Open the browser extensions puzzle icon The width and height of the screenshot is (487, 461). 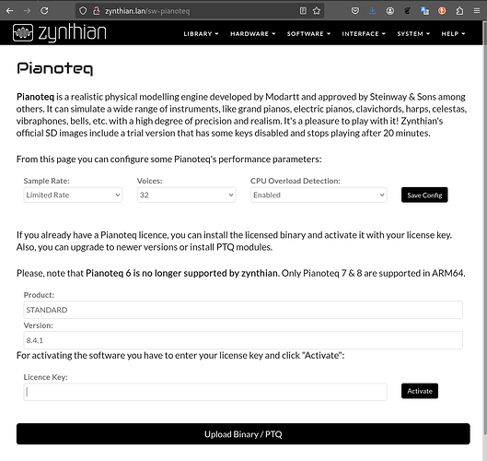[459, 11]
